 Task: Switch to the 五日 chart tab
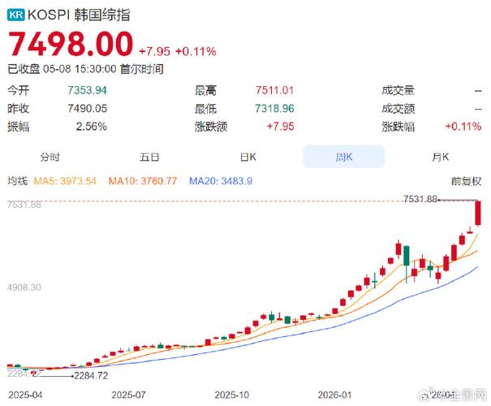(x=149, y=157)
